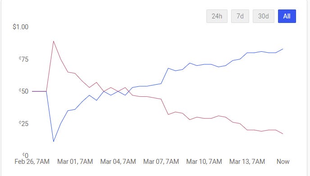
Task: Click the red line endpoint at Now
Action: click(283, 134)
